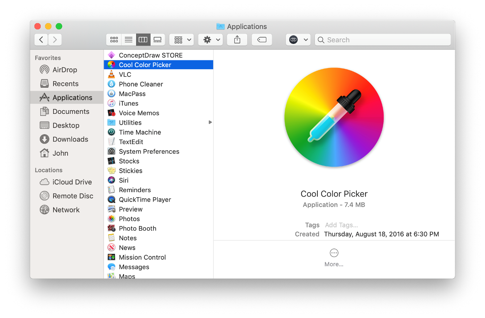
Task: Open Desktop in the sidebar
Action: tap(66, 125)
